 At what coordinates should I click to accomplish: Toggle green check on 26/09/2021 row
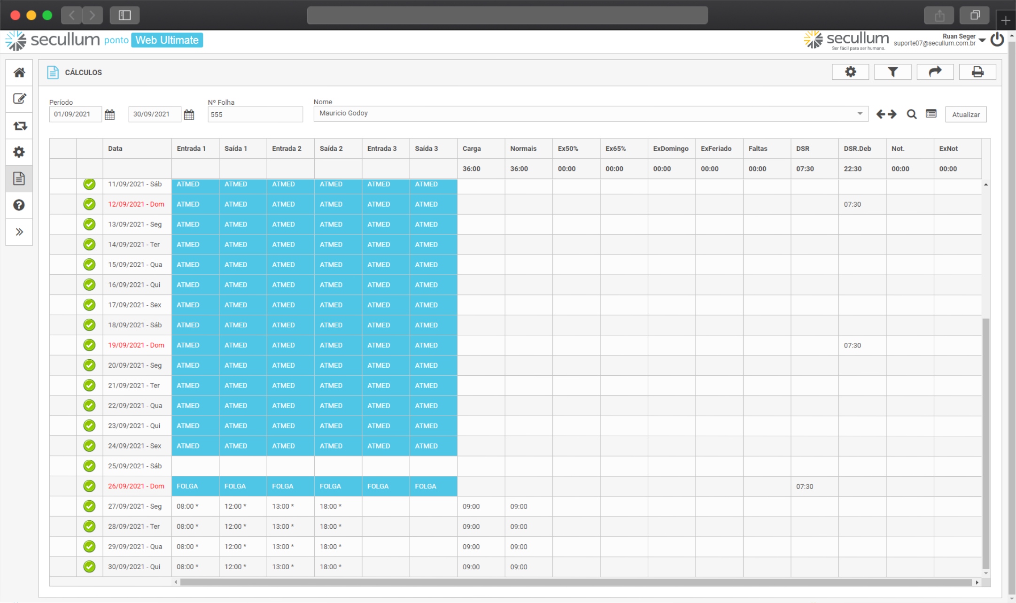pos(89,486)
